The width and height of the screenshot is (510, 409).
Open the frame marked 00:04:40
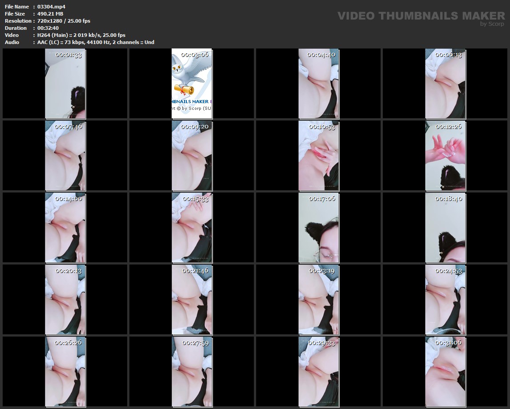click(x=318, y=84)
